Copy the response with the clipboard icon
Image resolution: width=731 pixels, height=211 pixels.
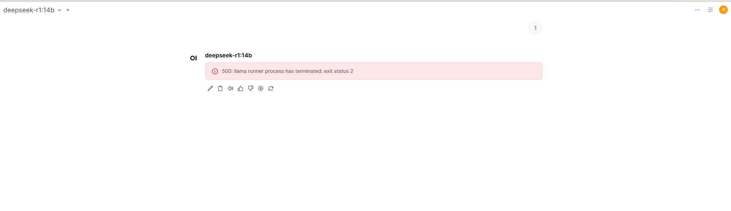(220, 88)
